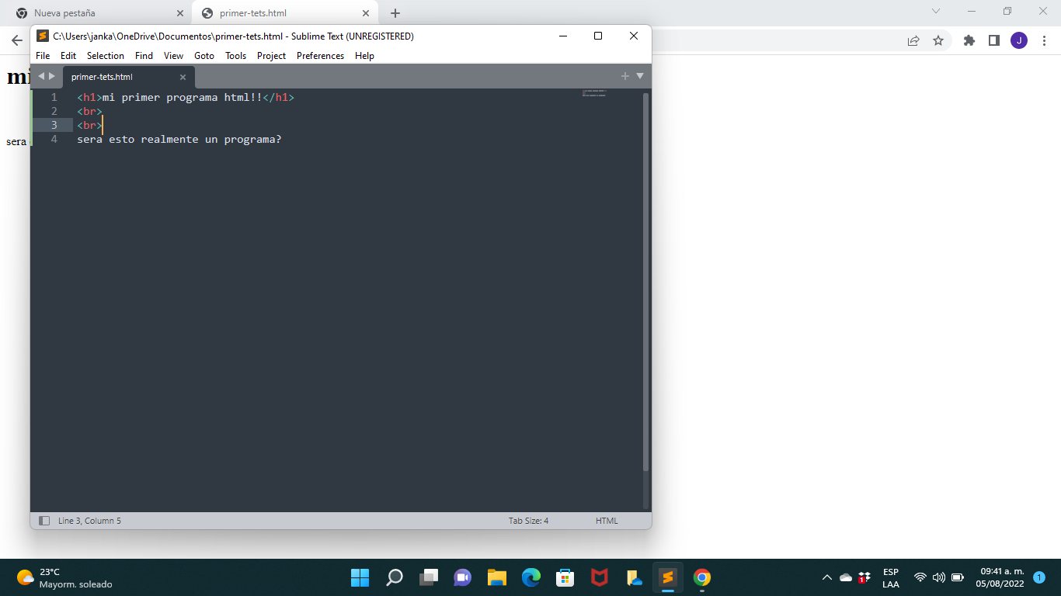Screen dimensions: 1061x596
Task: Open the Preferences menu
Action: [320, 56]
